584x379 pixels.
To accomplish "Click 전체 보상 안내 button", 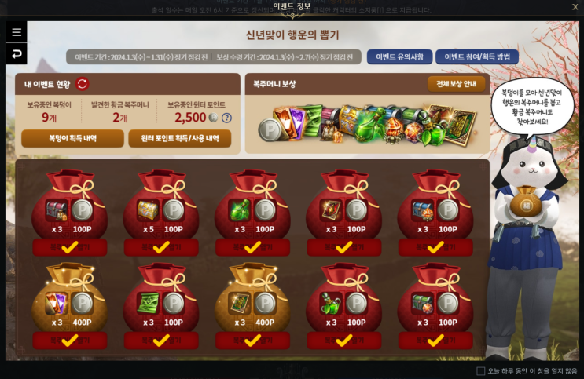I will 456,84.
